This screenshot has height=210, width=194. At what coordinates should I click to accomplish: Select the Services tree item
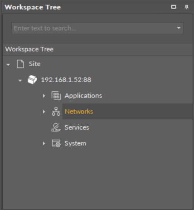pos(77,127)
